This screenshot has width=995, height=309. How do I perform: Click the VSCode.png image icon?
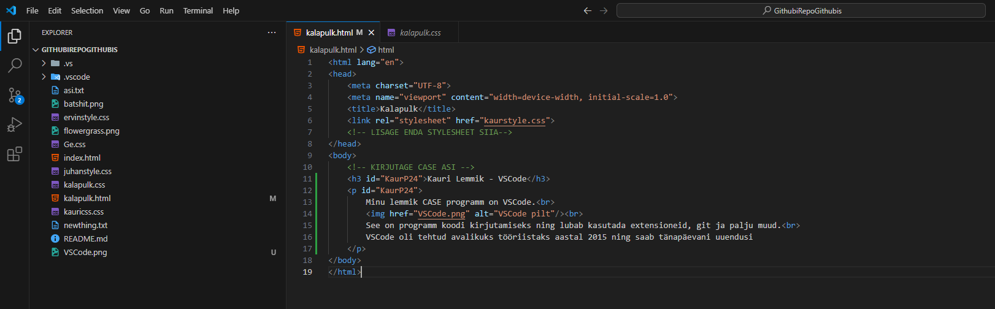coord(55,252)
